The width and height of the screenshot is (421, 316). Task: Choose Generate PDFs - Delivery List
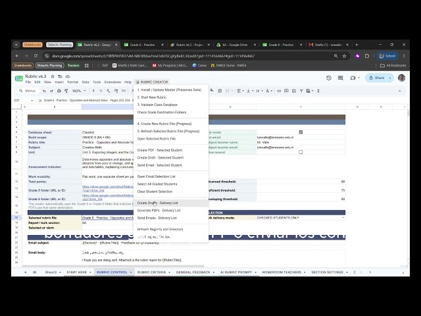click(x=171, y=211)
